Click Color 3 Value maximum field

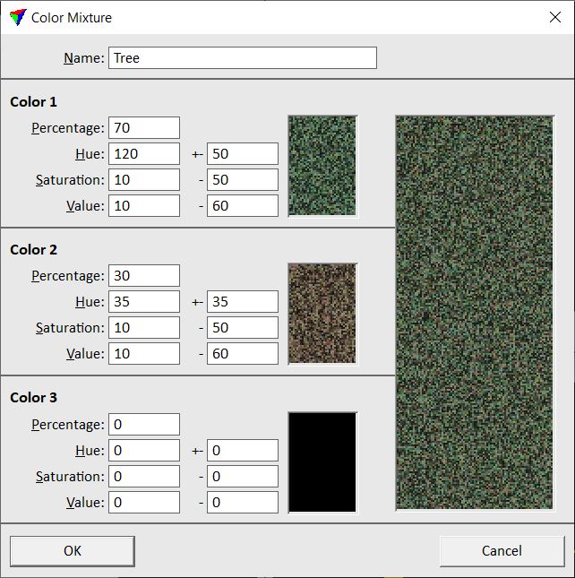(x=243, y=503)
